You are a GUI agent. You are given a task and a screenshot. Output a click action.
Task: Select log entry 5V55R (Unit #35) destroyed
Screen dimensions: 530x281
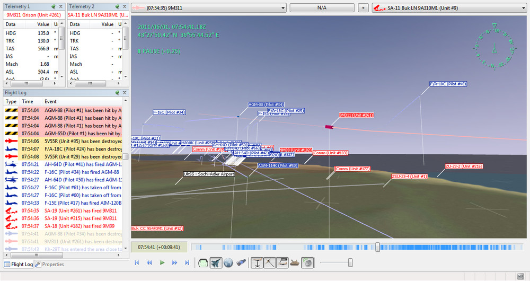pos(63,142)
